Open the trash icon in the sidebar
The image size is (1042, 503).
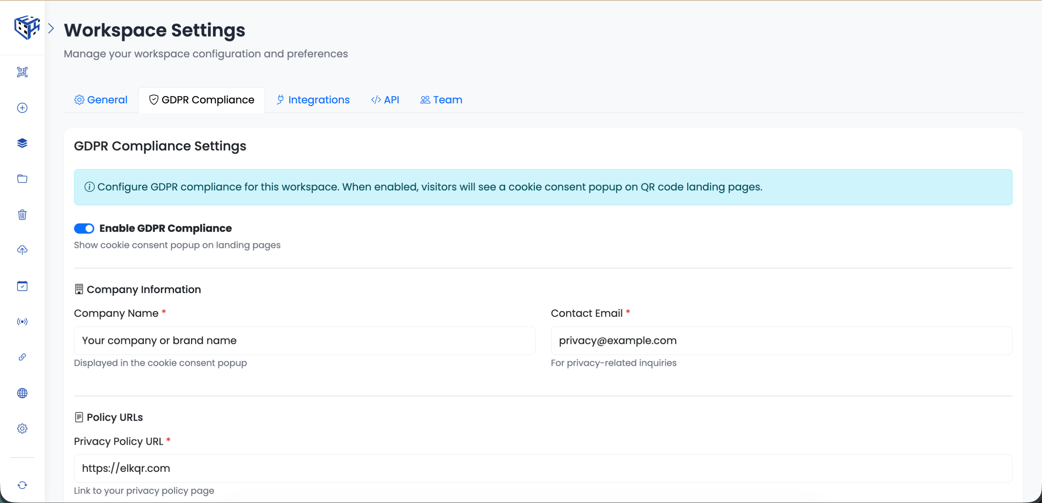[22, 215]
